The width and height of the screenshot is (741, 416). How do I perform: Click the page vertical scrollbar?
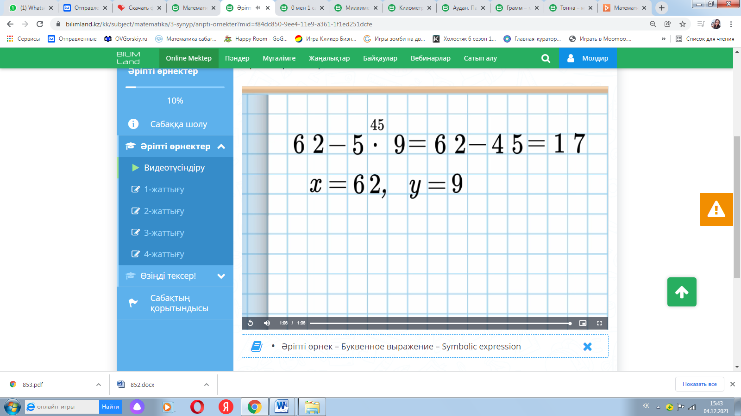(x=737, y=208)
